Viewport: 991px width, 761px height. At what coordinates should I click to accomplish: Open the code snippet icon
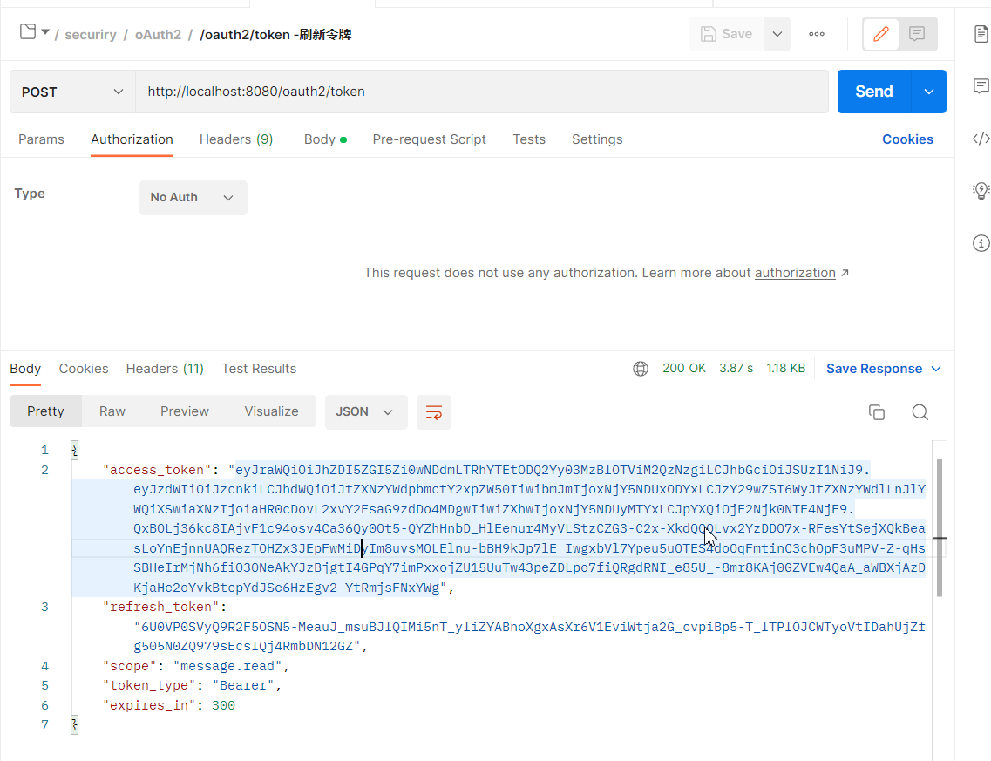click(x=981, y=139)
